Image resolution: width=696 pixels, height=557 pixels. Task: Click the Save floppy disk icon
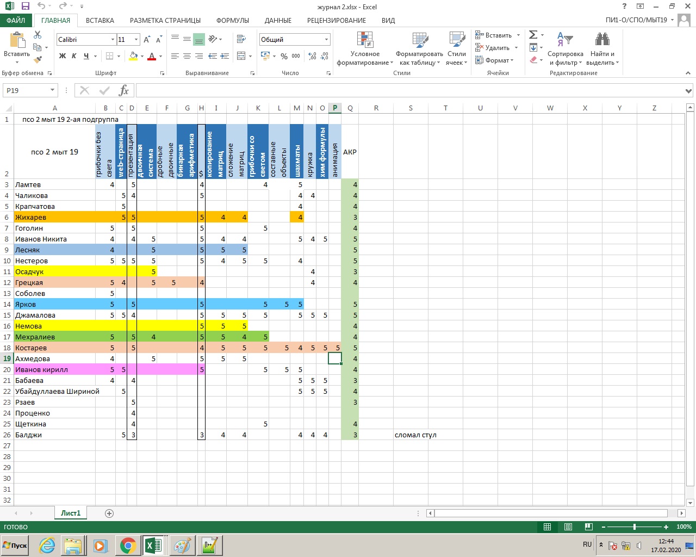click(25, 7)
